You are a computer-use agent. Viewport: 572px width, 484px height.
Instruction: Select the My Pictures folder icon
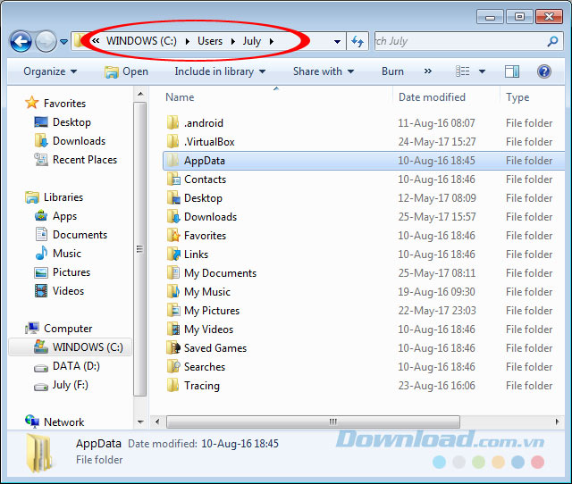coord(173,310)
